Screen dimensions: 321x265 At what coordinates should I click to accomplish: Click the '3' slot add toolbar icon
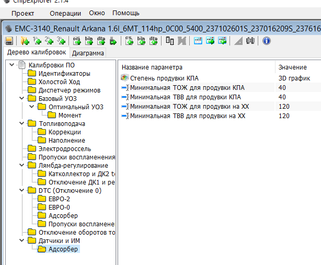pos(61,41)
